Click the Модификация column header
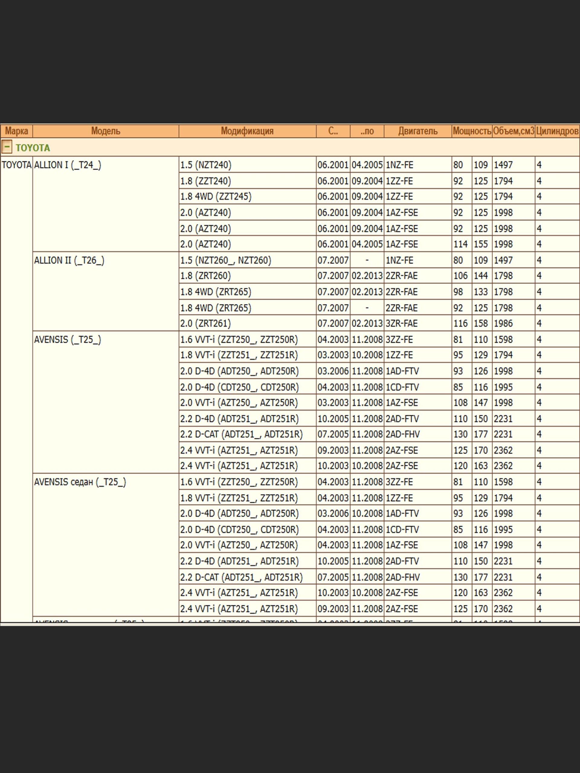This screenshot has height=773, width=580. (247, 131)
